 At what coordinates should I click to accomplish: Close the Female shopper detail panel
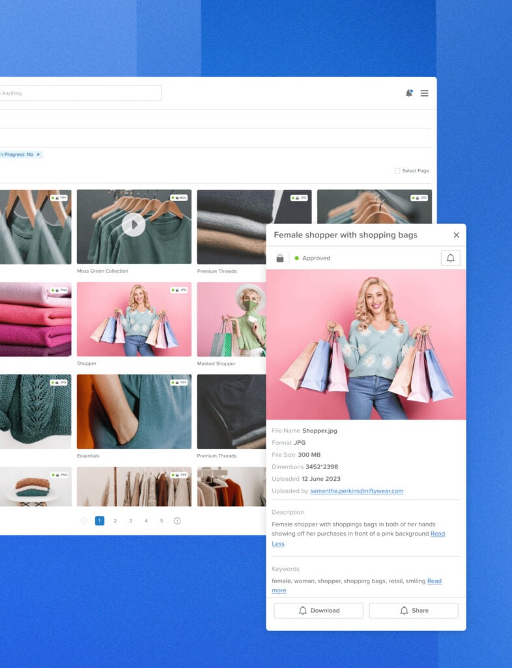click(456, 235)
